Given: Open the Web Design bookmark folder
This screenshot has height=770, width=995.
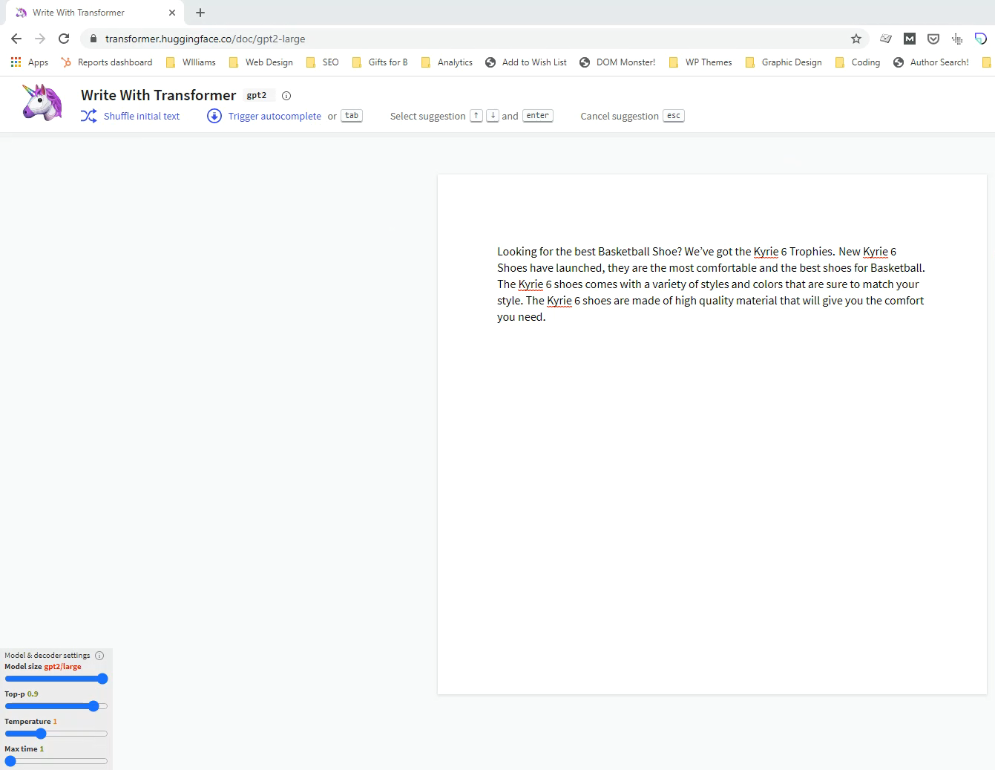Looking at the screenshot, I should pyautogui.click(x=261, y=62).
